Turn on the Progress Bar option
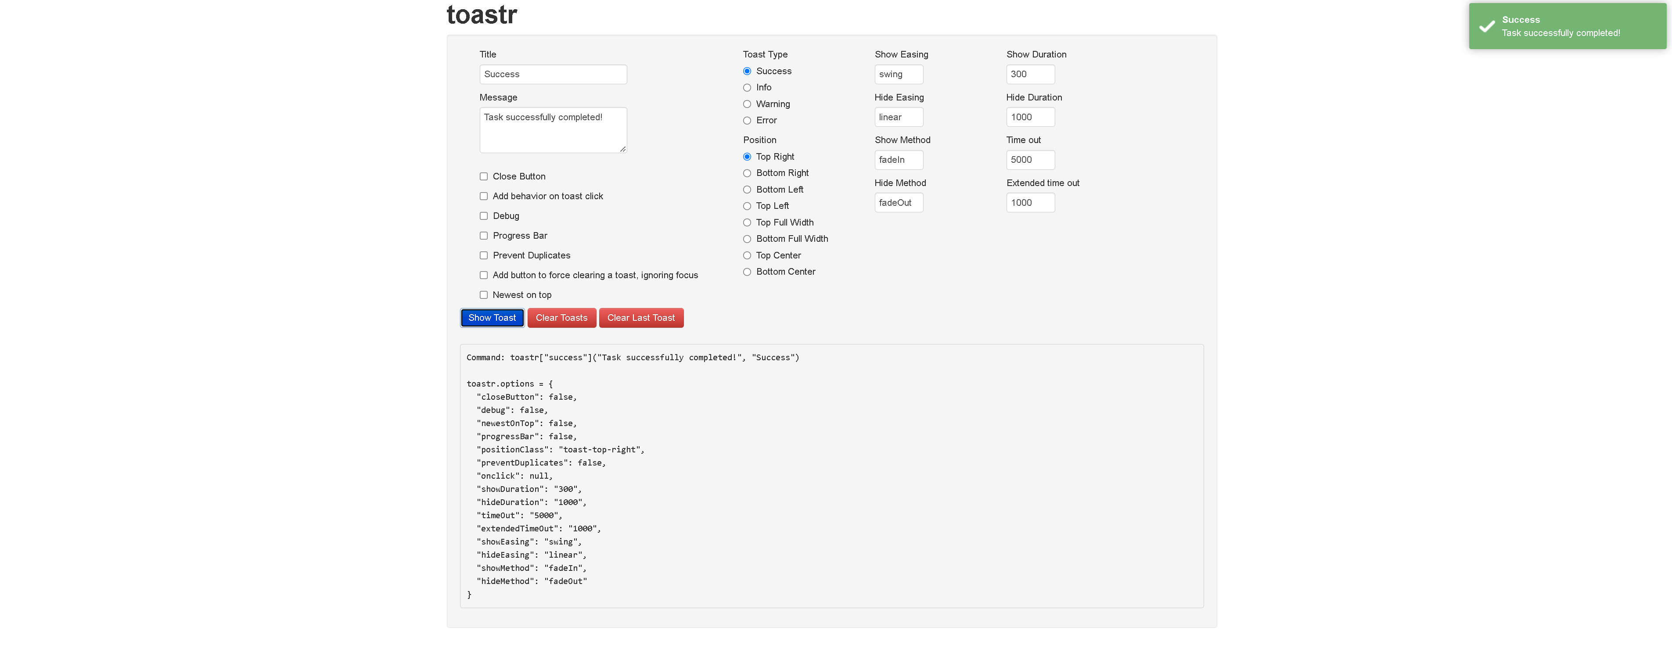Screen dimensions: 1672x645 point(484,236)
